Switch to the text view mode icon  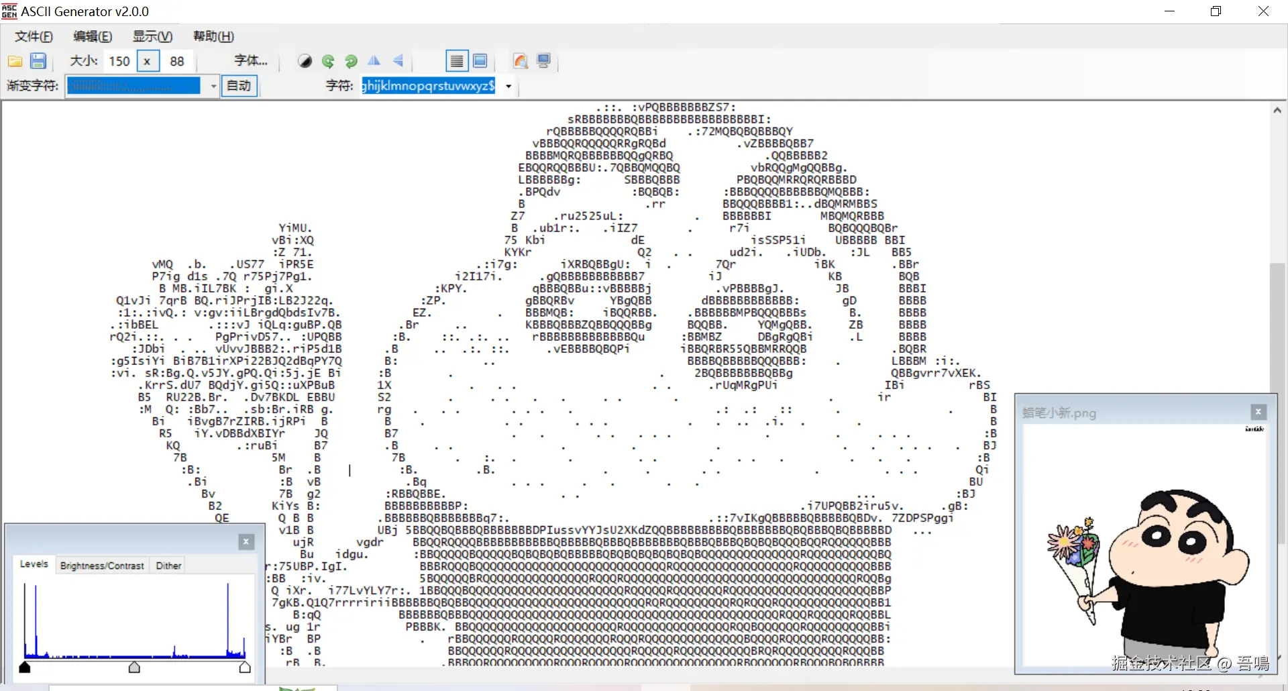[x=457, y=62]
